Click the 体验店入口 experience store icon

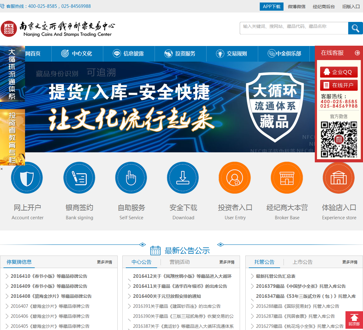(339, 178)
